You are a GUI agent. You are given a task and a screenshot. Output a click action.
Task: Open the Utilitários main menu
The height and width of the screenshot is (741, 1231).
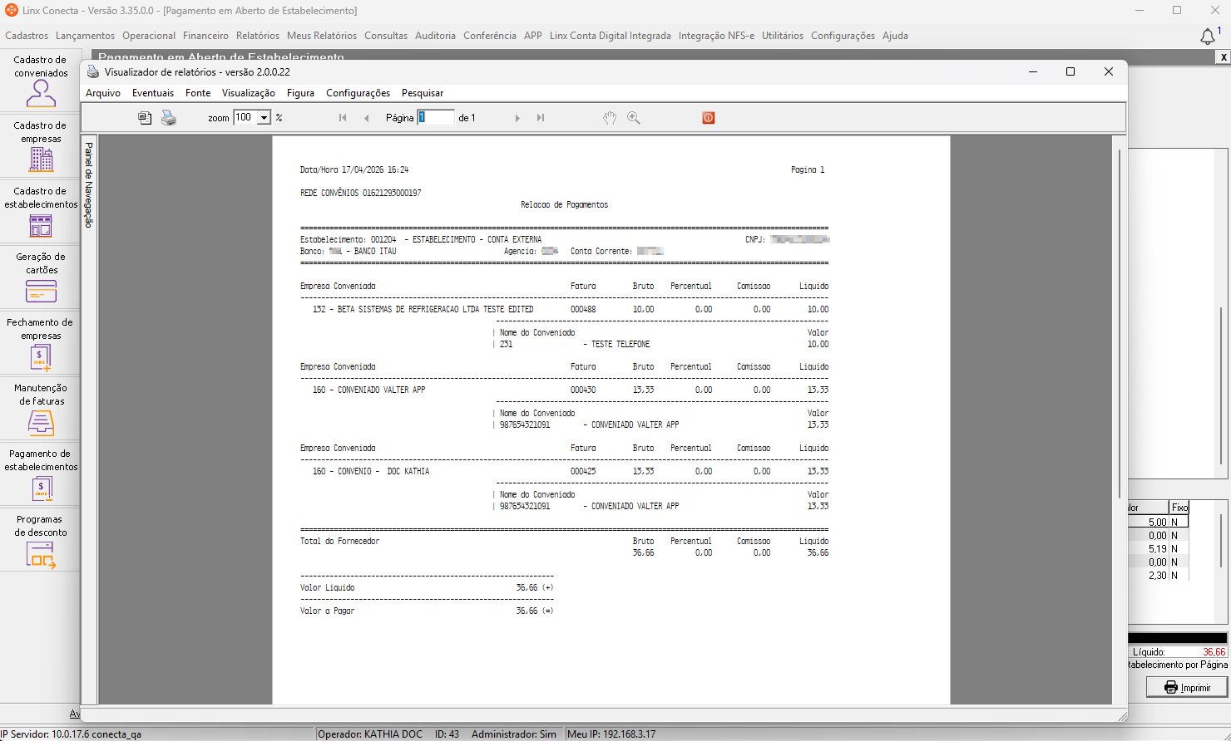pyautogui.click(x=783, y=36)
